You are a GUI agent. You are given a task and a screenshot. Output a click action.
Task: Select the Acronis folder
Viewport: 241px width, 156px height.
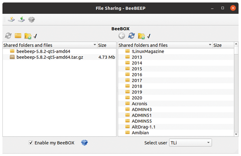176,104
